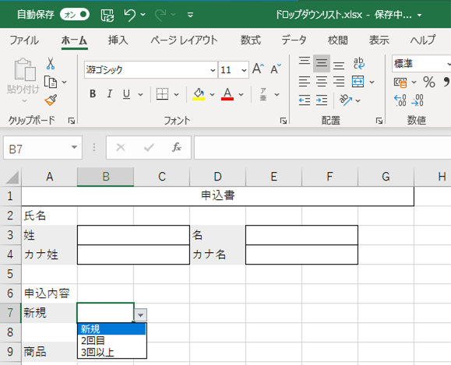Open the Fill Color dropdown arrow

[213, 94]
